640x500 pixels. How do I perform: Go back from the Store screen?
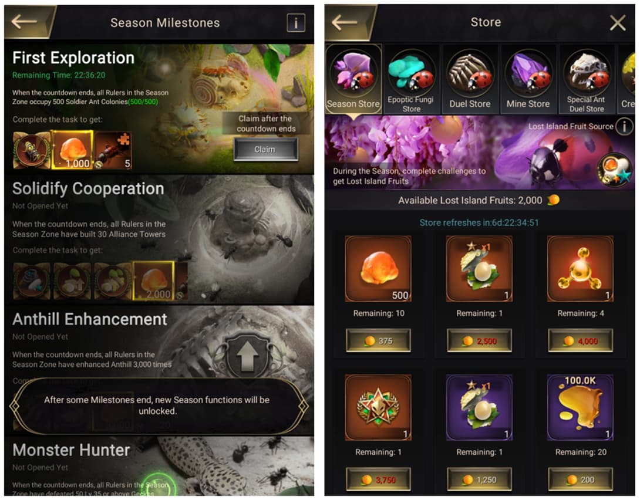click(344, 22)
